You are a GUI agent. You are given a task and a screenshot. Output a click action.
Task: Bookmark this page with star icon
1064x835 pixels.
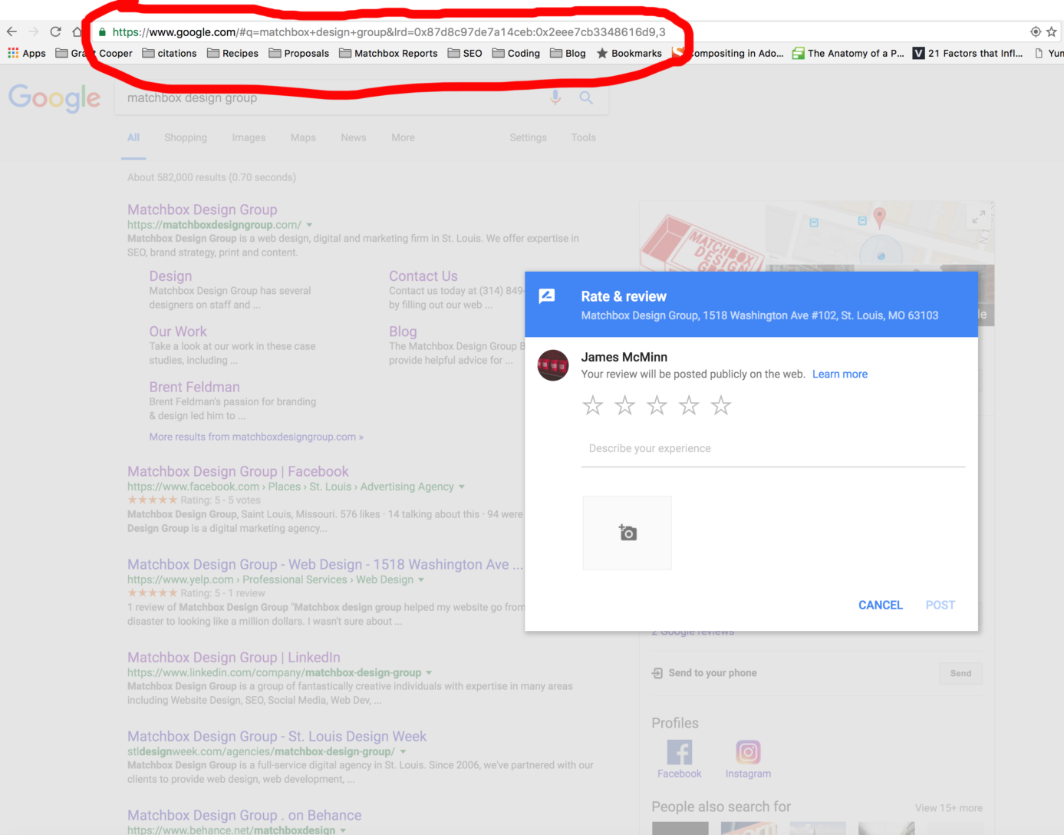click(x=1052, y=31)
